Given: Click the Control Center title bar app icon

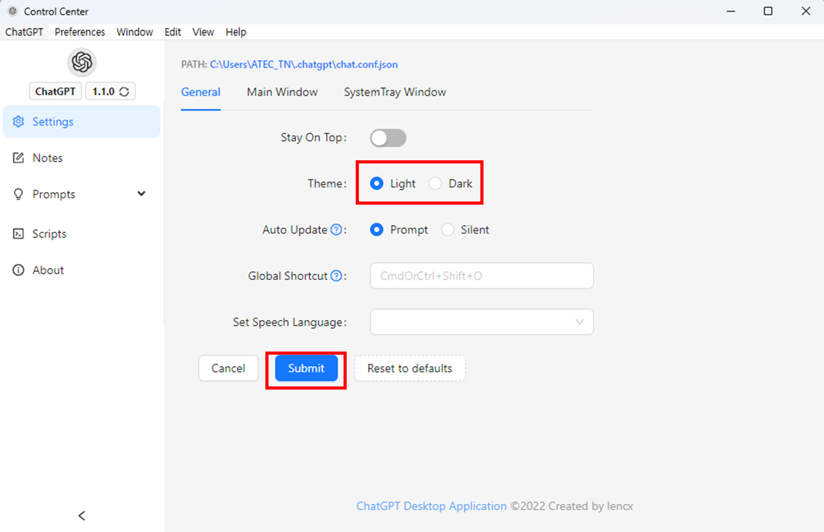Looking at the screenshot, I should (x=13, y=11).
